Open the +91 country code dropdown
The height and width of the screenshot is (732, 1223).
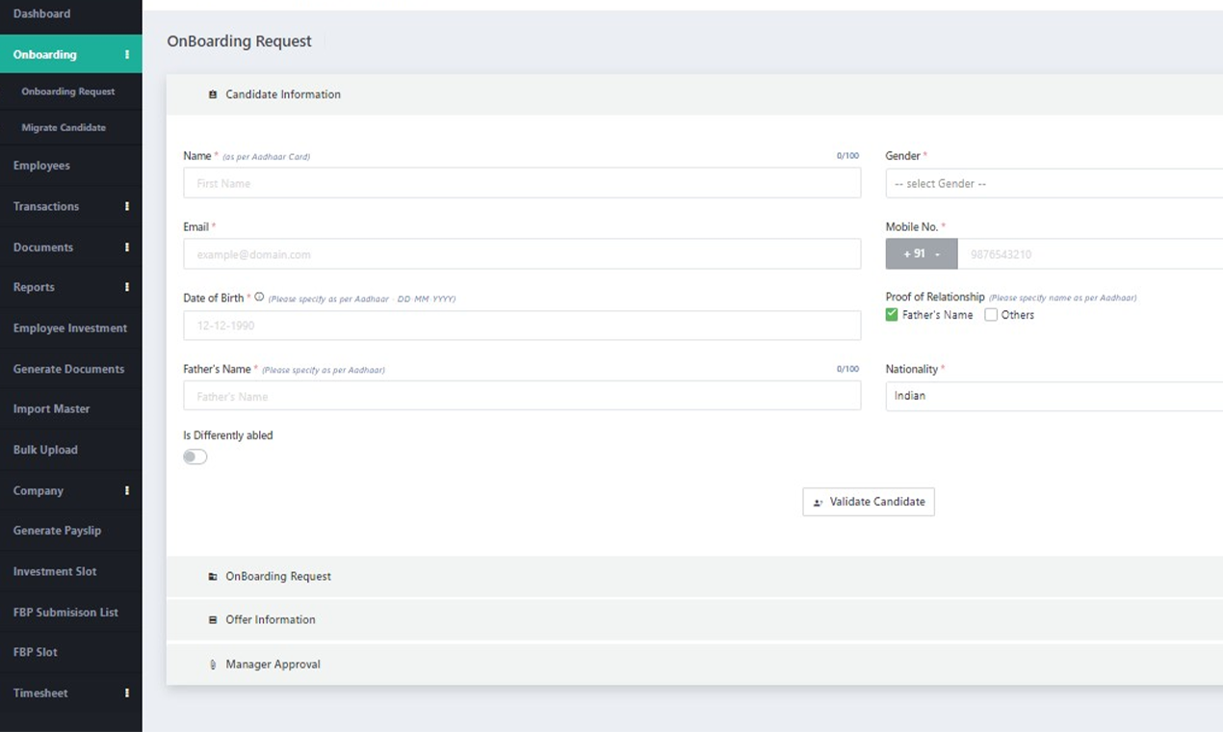[922, 254]
